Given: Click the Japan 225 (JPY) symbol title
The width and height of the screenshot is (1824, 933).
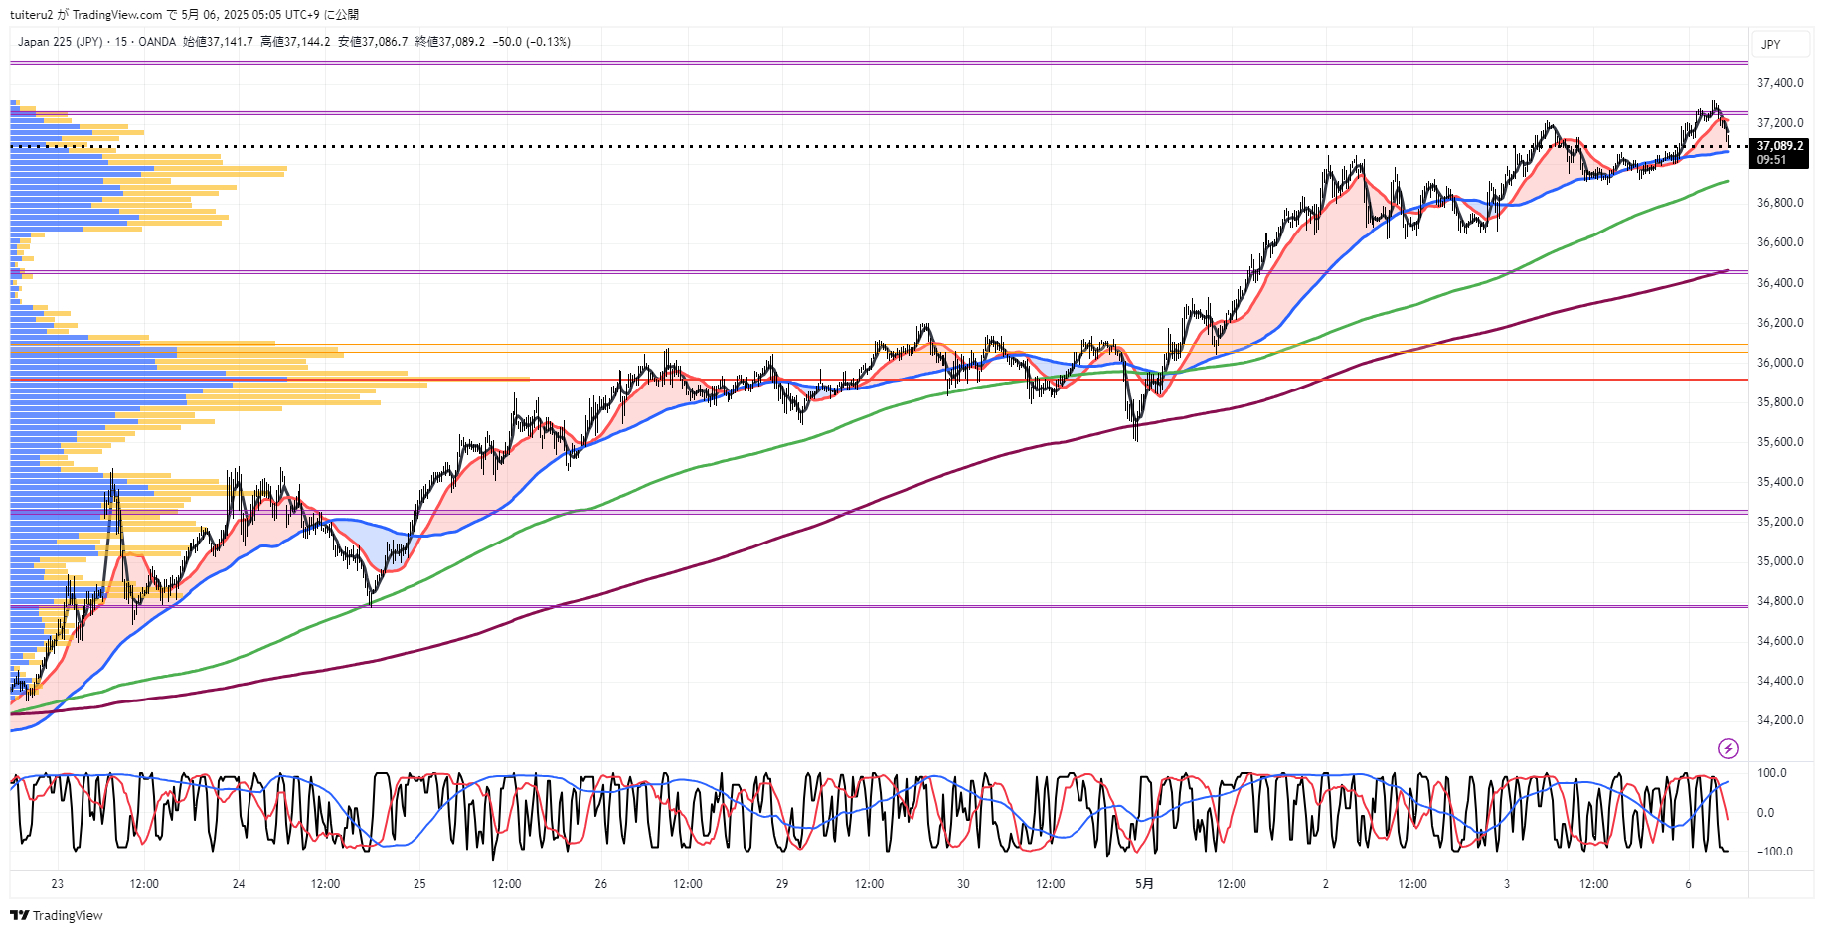Looking at the screenshot, I should [x=60, y=42].
